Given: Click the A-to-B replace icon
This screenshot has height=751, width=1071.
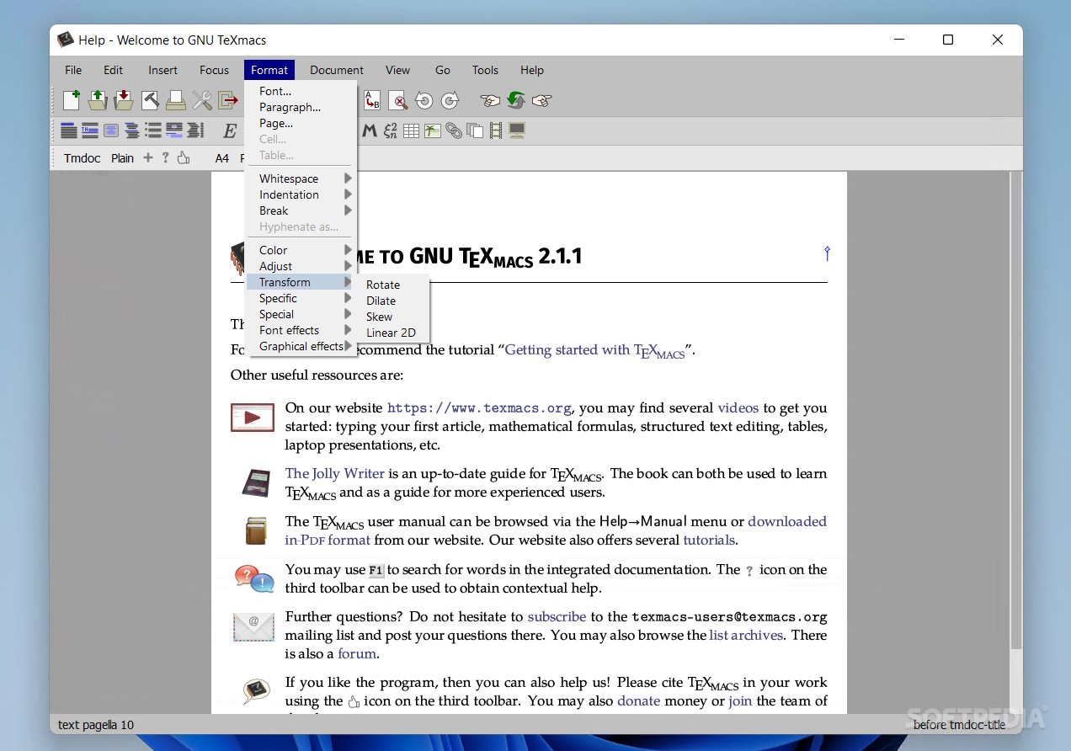Looking at the screenshot, I should pos(372,100).
